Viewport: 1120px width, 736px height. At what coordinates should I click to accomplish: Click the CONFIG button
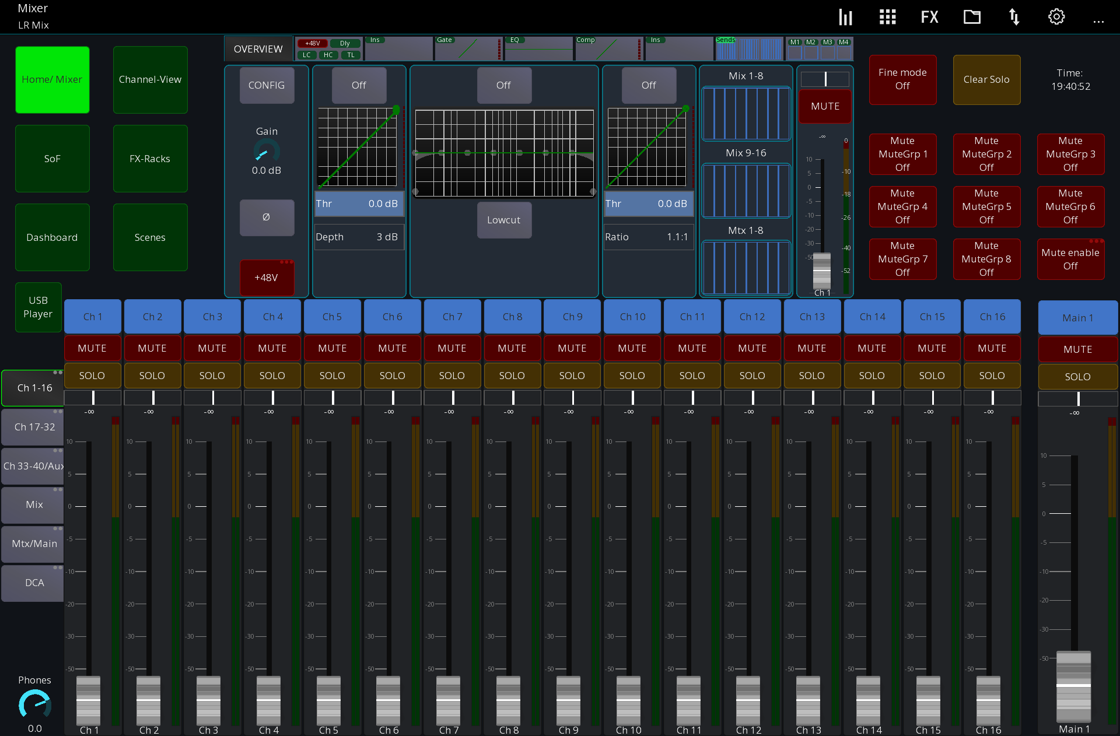267,86
